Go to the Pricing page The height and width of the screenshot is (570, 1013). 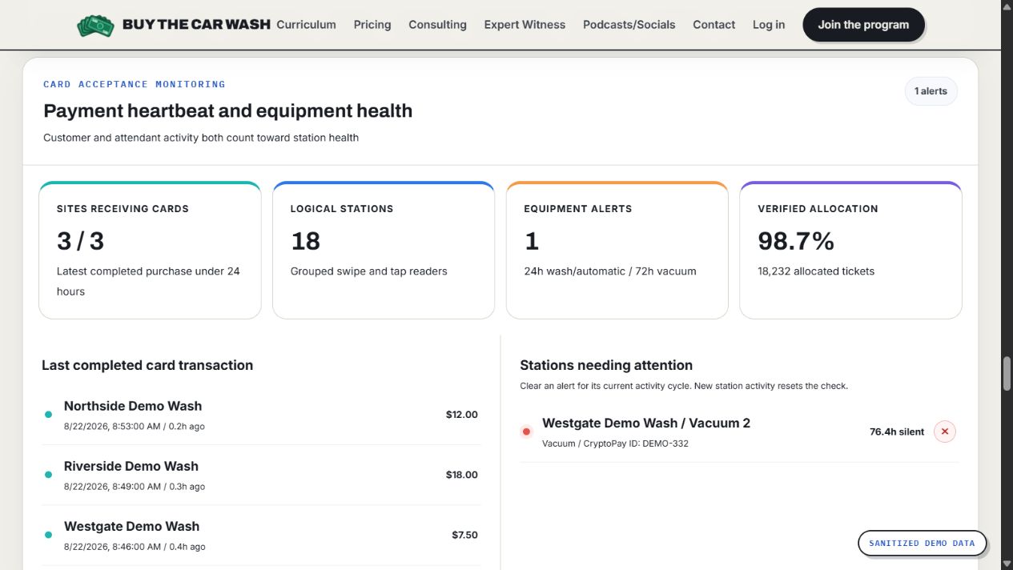coord(372,25)
